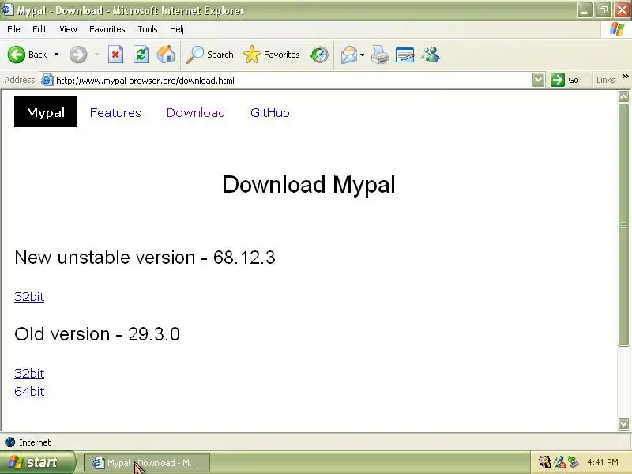632x474 pixels.
Task: Open the Help menu
Action: [x=179, y=29]
